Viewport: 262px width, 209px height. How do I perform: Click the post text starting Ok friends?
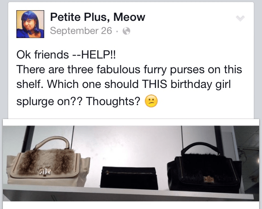point(129,78)
